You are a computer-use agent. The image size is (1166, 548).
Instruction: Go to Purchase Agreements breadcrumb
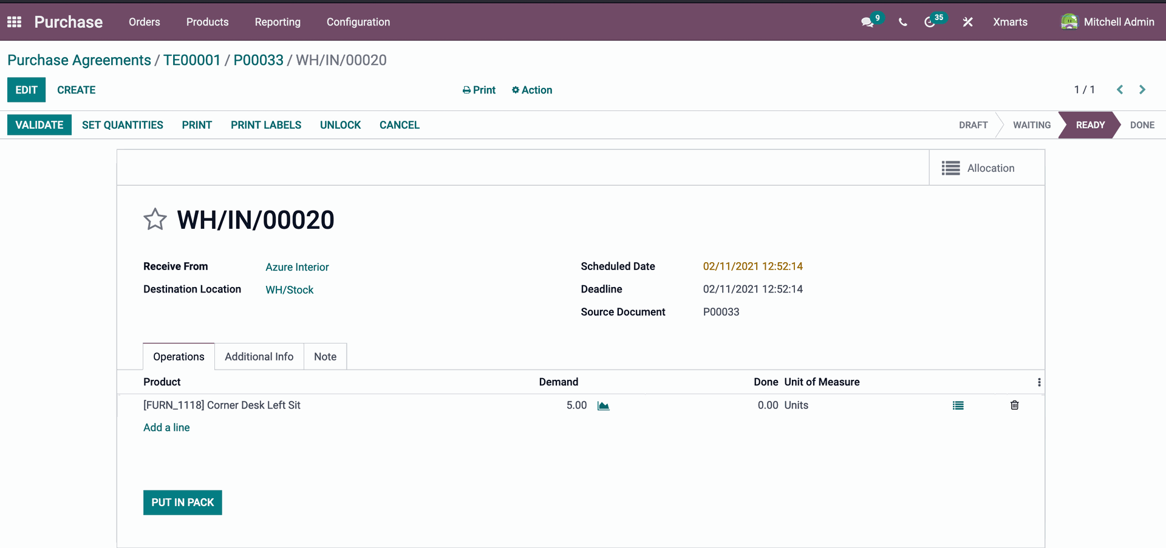pos(79,60)
